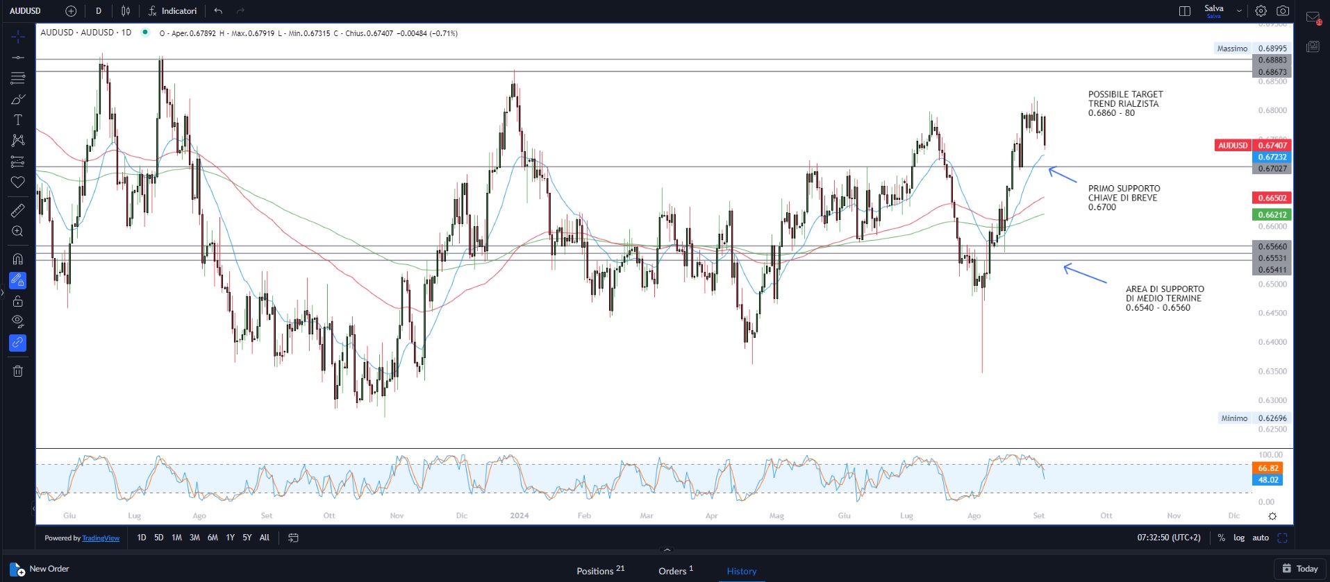The height and width of the screenshot is (582, 1330).
Task: Open the chart candle style selector
Action: point(126,11)
